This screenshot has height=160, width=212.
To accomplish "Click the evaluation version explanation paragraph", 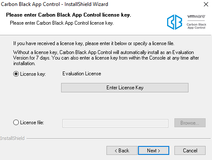I will (106, 58).
